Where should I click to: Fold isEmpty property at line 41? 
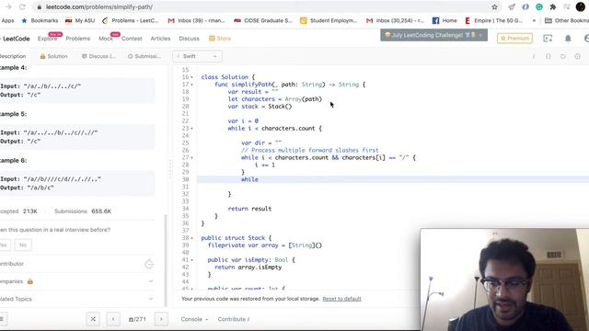pos(192,259)
